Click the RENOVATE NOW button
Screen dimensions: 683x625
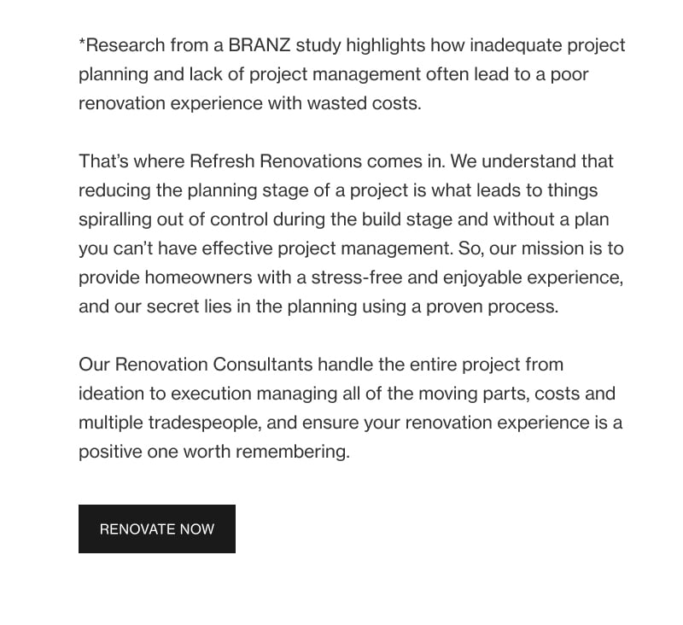pyautogui.click(x=157, y=529)
